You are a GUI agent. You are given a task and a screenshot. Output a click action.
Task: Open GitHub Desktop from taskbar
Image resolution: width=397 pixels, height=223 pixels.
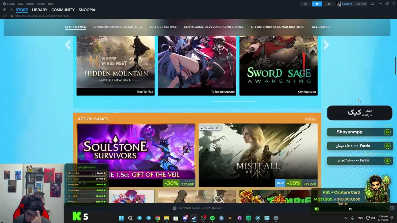[239, 218]
